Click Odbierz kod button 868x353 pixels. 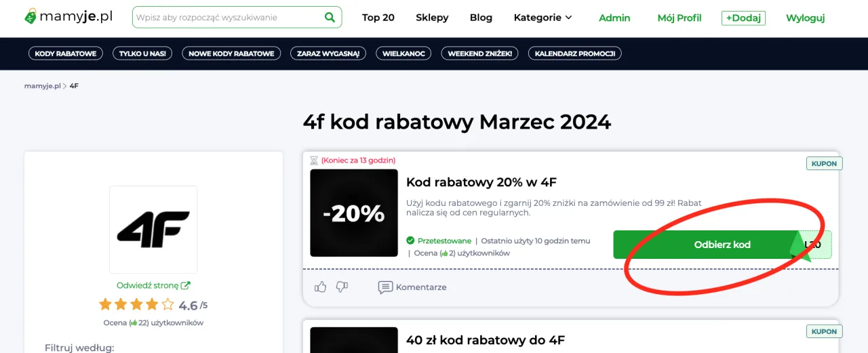722,245
